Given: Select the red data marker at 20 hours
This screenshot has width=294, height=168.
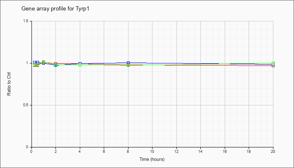Looking at the screenshot, I should (x=273, y=66).
